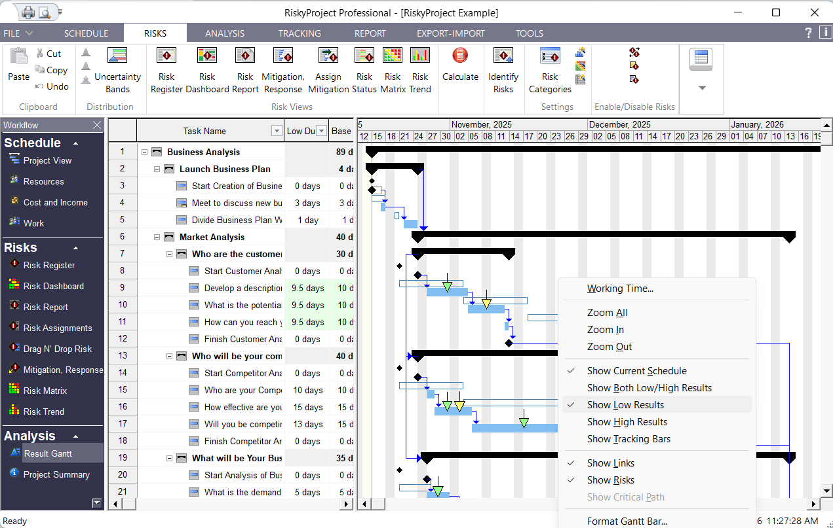Open the Task Name filter dropdown
The image size is (833, 528).
[276, 130]
